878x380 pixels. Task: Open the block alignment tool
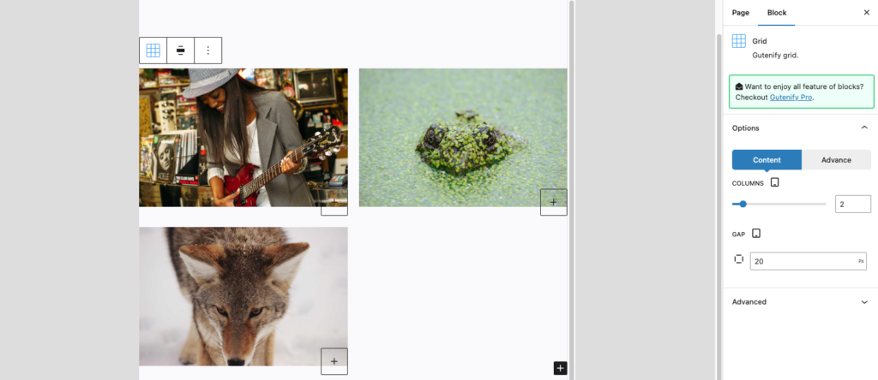coord(180,50)
